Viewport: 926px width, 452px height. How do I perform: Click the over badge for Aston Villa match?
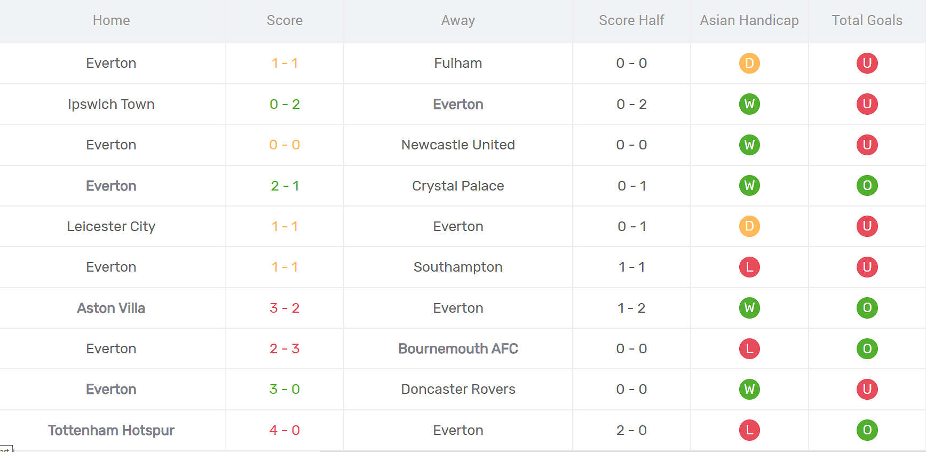coord(867,308)
